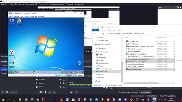Screen dimensions: 182x102
Task: Open ENG language indicator in tray
Action: click(x=166, y=99)
